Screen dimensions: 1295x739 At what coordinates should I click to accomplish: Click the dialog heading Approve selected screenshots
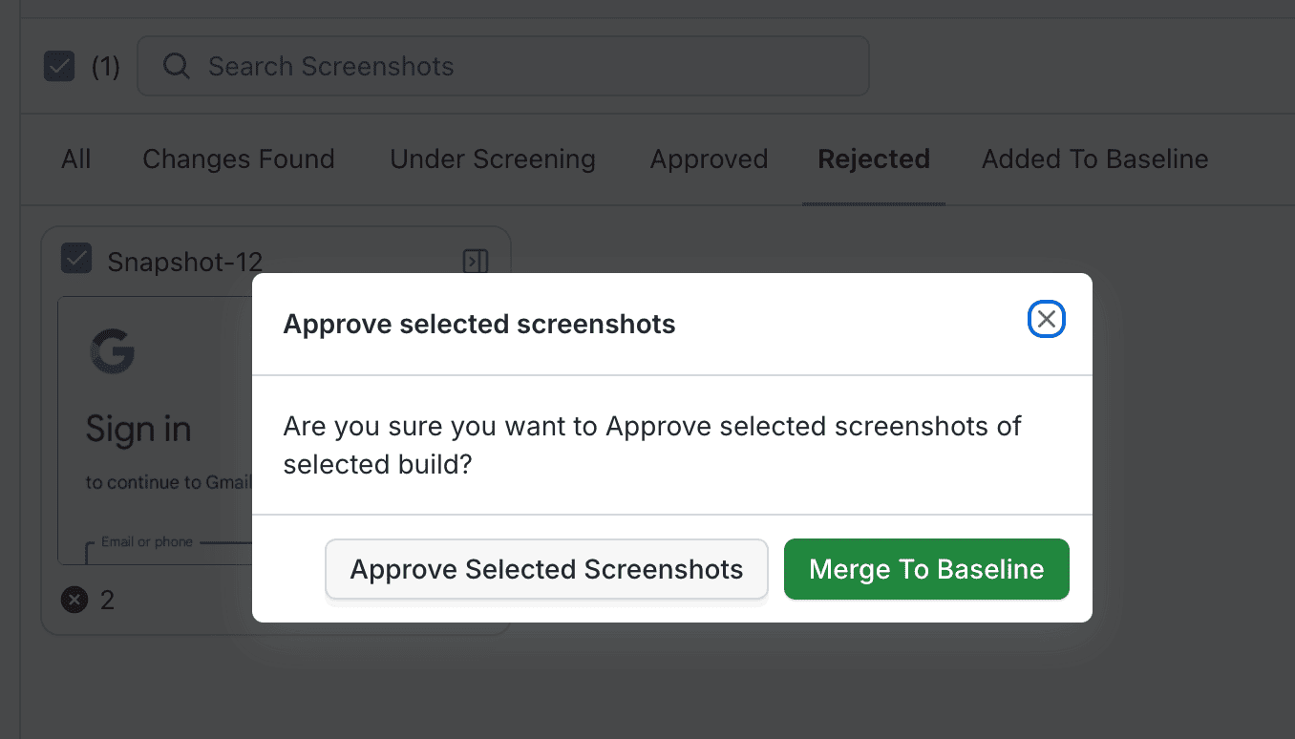point(479,325)
